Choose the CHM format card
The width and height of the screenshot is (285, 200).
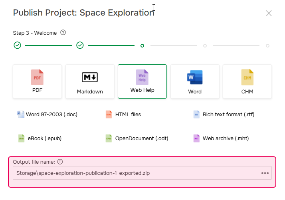point(247,81)
